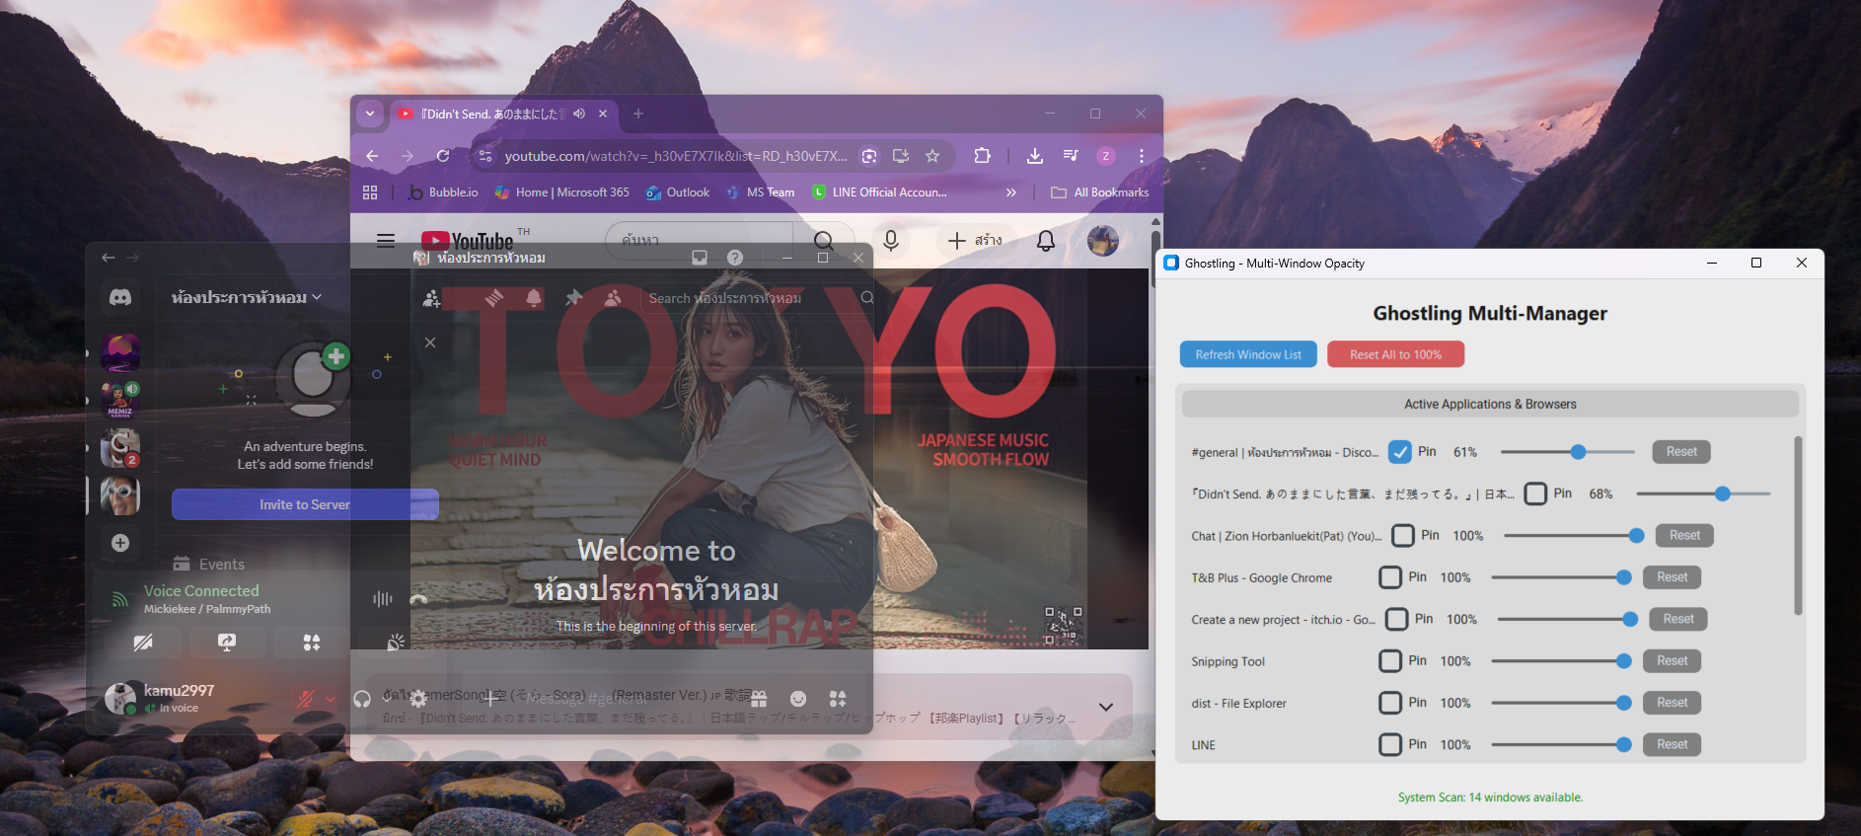1861x836 pixels.
Task: Open Home | Microsoft 365 bookmark
Action: [561, 192]
